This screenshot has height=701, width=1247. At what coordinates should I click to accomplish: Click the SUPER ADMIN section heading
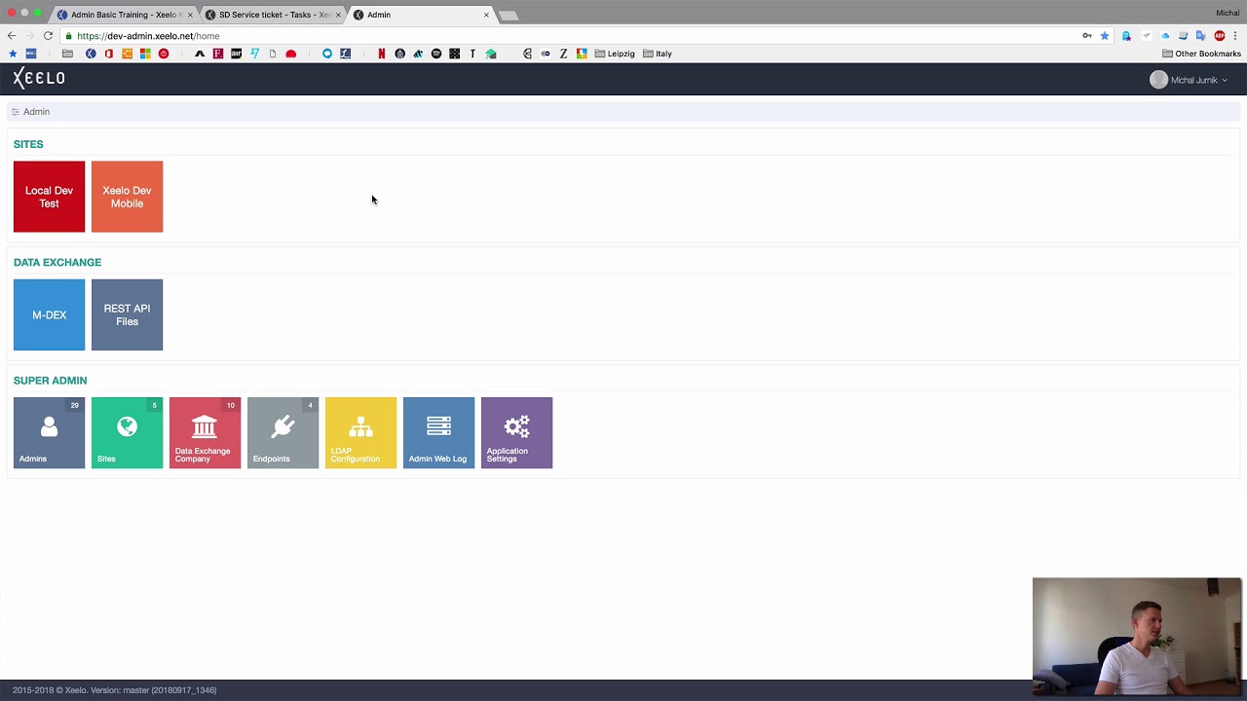pos(50,381)
